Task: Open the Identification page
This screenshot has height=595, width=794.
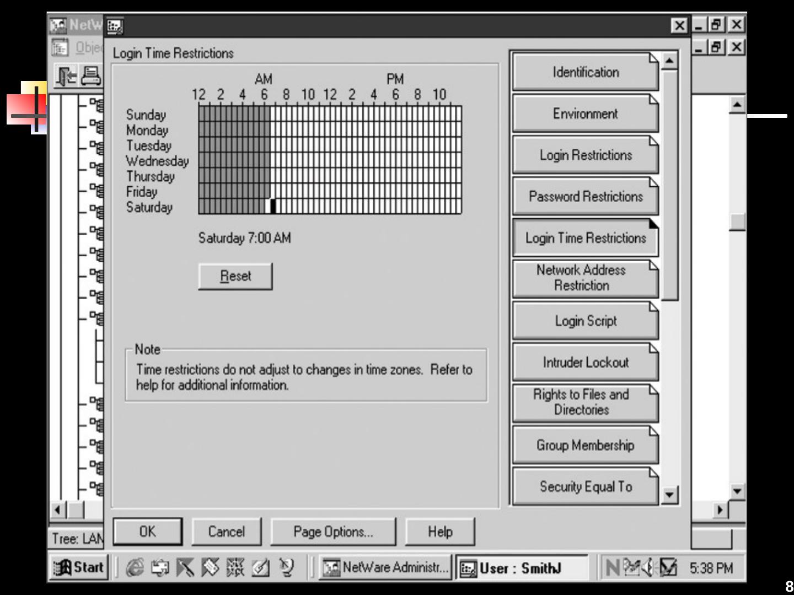Action: click(x=586, y=72)
